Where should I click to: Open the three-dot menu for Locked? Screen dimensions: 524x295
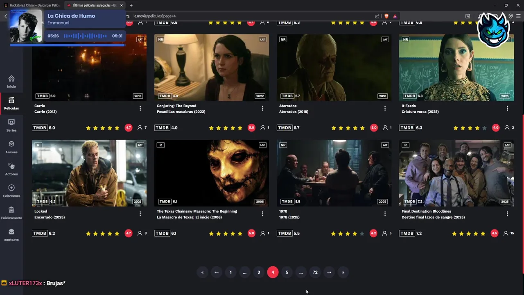coord(140,214)
